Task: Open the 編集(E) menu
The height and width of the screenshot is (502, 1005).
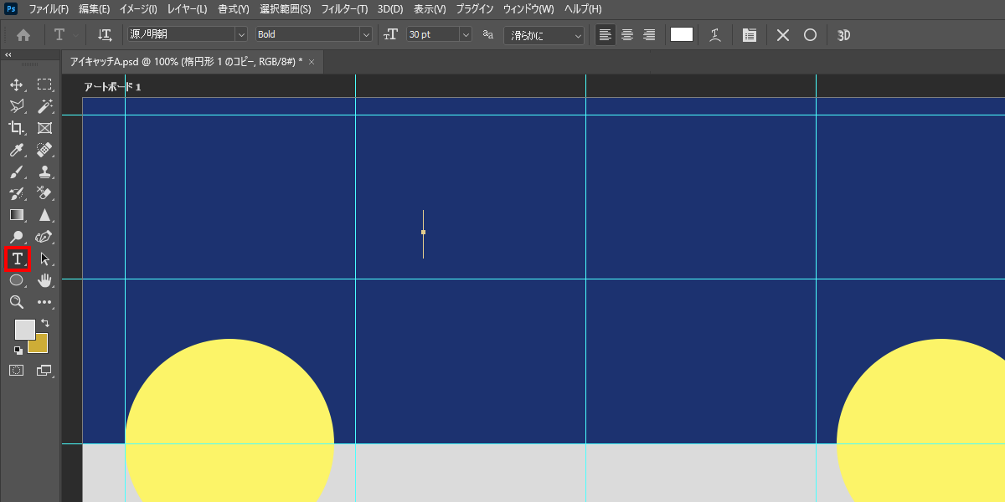Action: (x=94, y=9)
